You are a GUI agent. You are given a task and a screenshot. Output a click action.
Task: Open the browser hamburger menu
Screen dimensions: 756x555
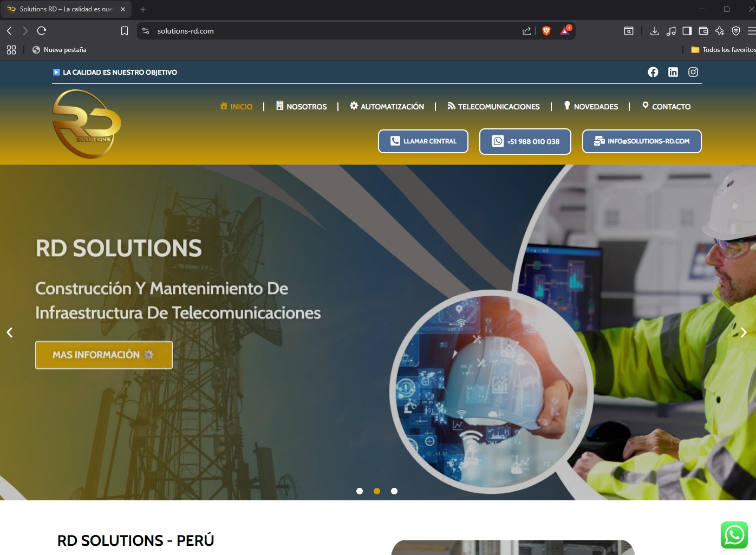coord(752,31)
